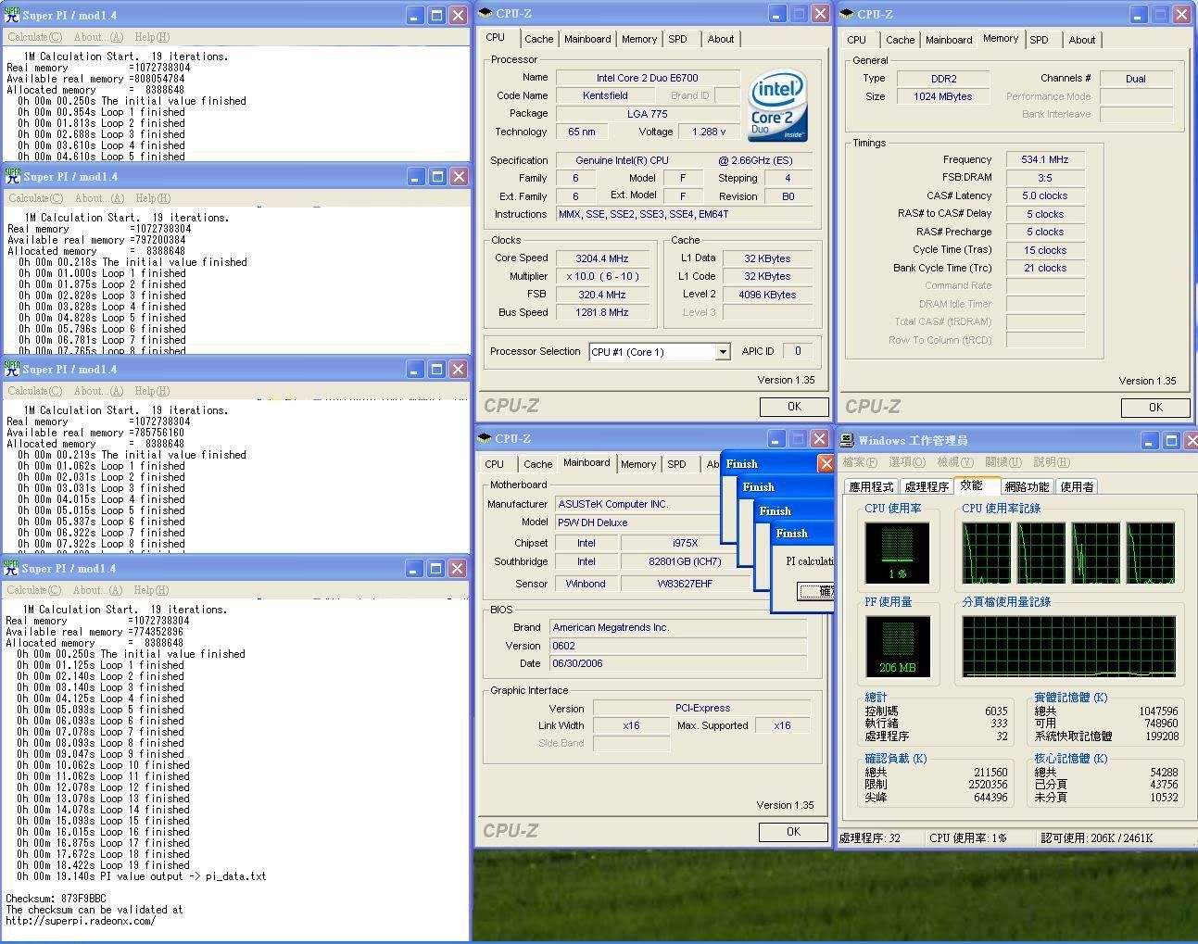Open 說明(H) menu in Task Manager

pos(1052,462)
